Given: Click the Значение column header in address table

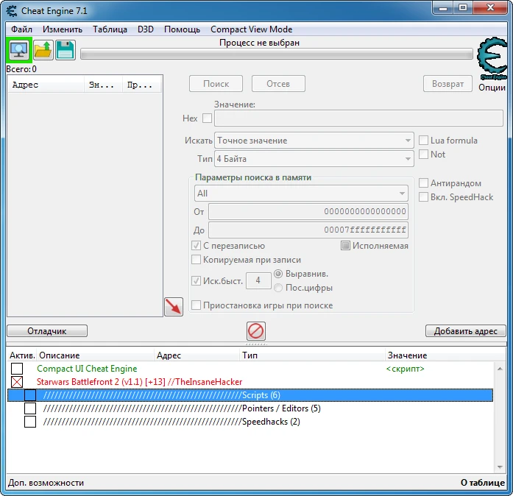Looking at the screenshot, I should 445,355.
